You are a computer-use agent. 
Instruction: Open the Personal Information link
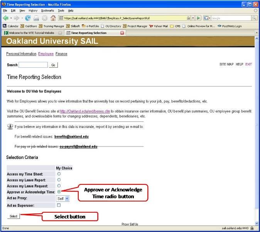point(21,54)
